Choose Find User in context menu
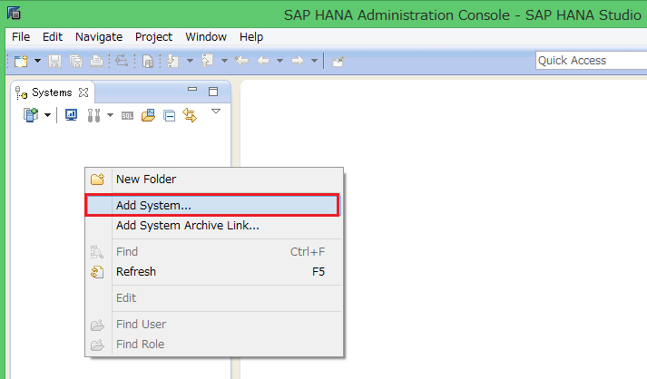647x379 pixels. (x=214, y=325)
